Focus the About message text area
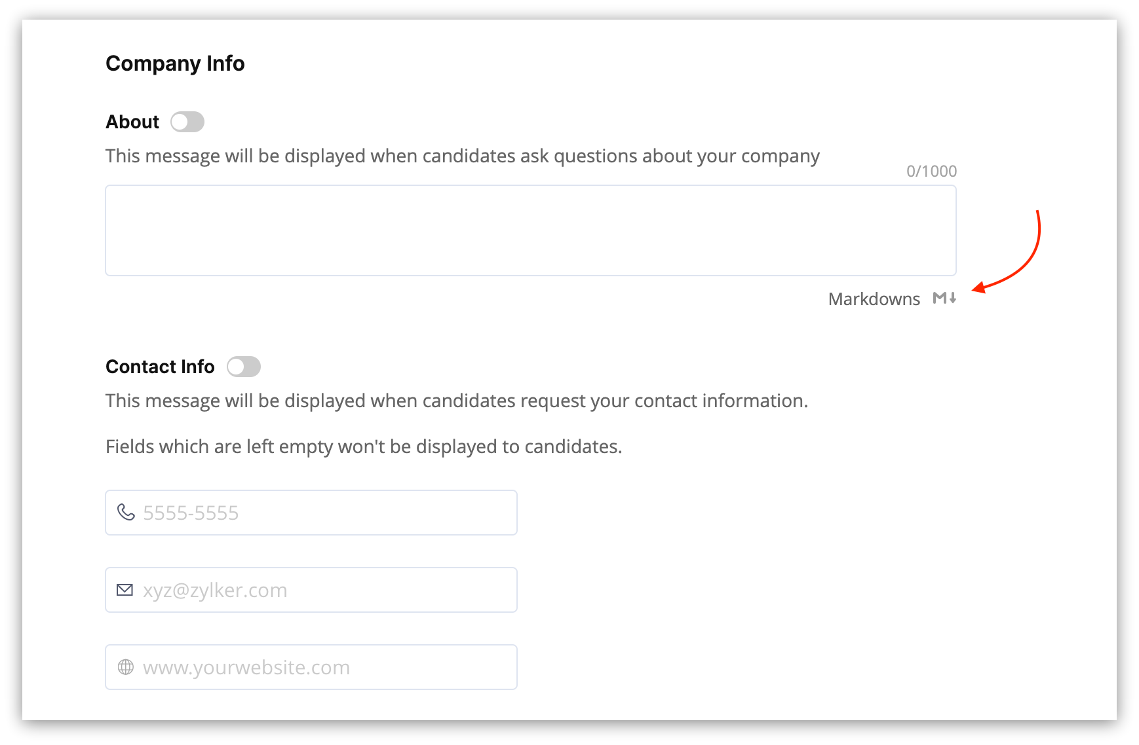The image size is (1139, 745). [530, 230]
